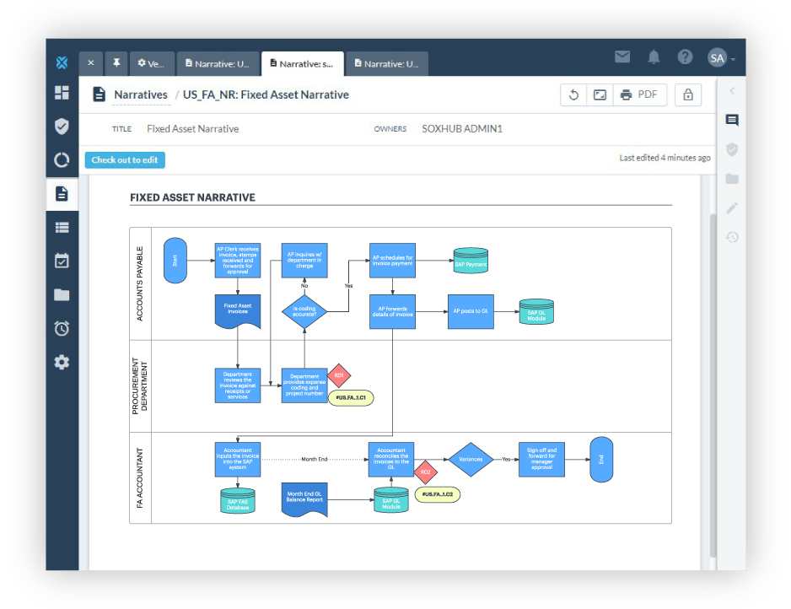Open the fullscreen preview icon near PDF button

600,94
